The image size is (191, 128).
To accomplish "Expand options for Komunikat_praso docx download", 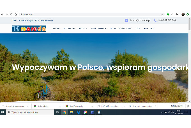I will click(28, 106).
